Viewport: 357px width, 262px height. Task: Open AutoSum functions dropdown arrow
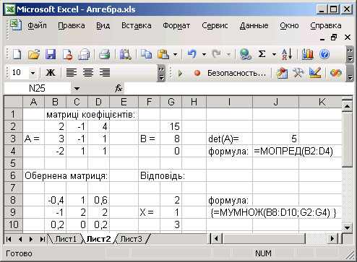274,54
